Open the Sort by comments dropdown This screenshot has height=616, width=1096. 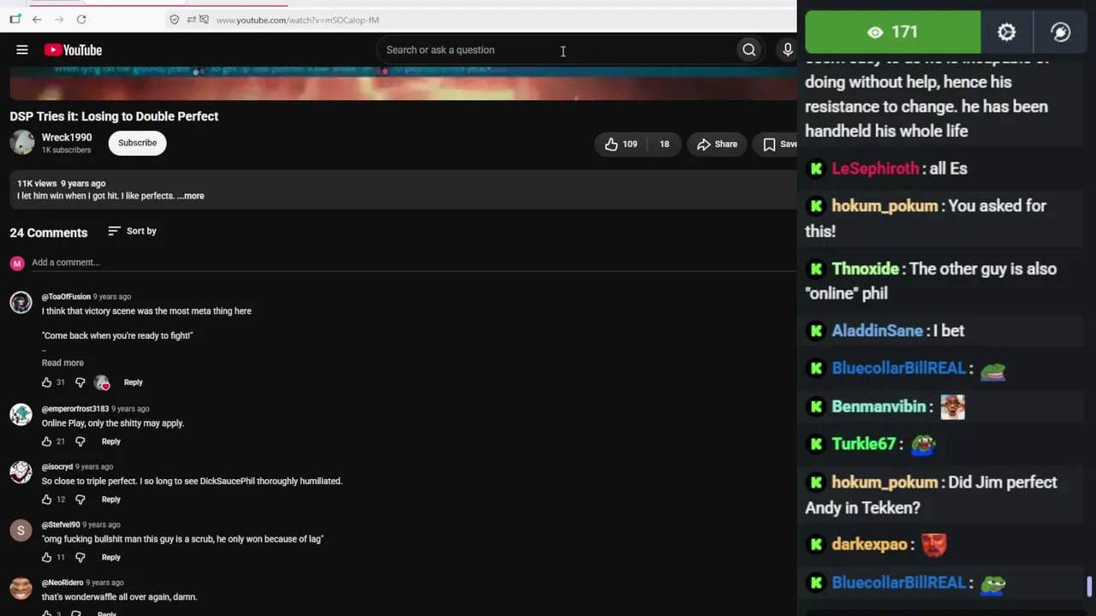point(133,231)
